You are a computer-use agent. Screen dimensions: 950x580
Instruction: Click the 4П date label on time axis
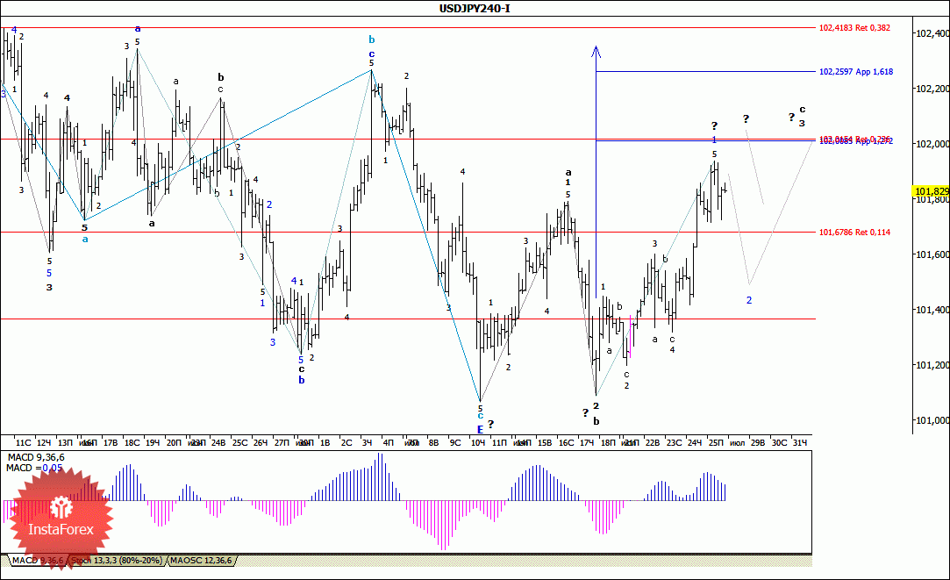pos(388,443)
